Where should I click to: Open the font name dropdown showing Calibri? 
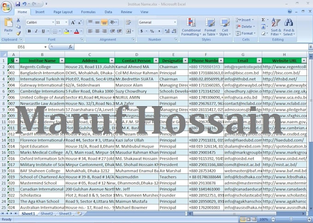point(53,23)
